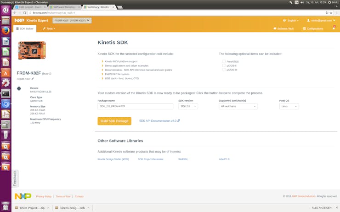Expand the Tools menu
The width and height of the screenshot is (340, 212).
click(49, 28)
